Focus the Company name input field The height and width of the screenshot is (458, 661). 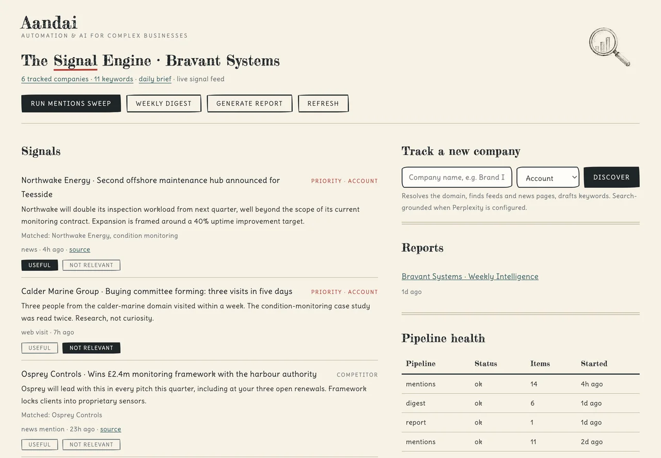pyautogui.click(x=457, y=177)
